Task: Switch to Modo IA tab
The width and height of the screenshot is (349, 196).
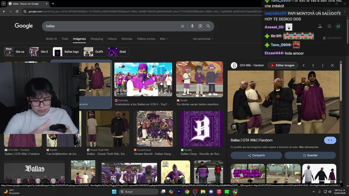Action: pos(52,39)
